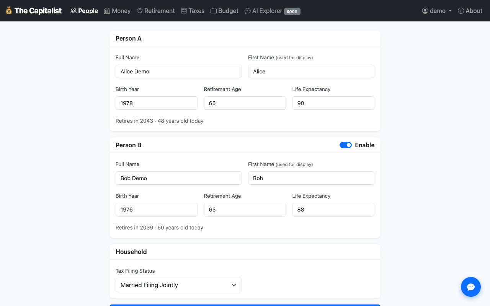Screen dimensions: 490x306
Task: Click the money bag logo icon
Action: click(9, 11)
